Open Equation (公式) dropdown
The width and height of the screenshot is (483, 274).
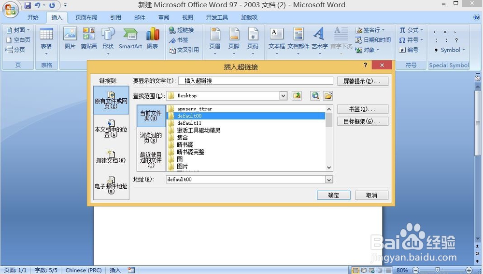point(411,30)
